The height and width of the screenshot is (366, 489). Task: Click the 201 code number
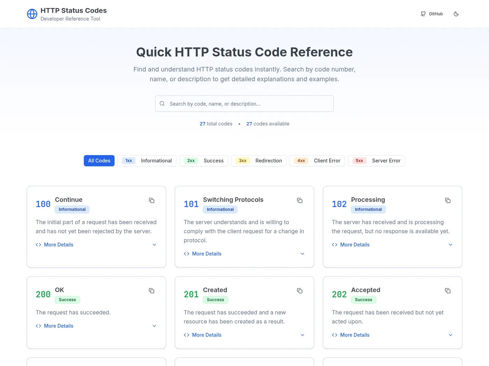(x=191, y=295)
